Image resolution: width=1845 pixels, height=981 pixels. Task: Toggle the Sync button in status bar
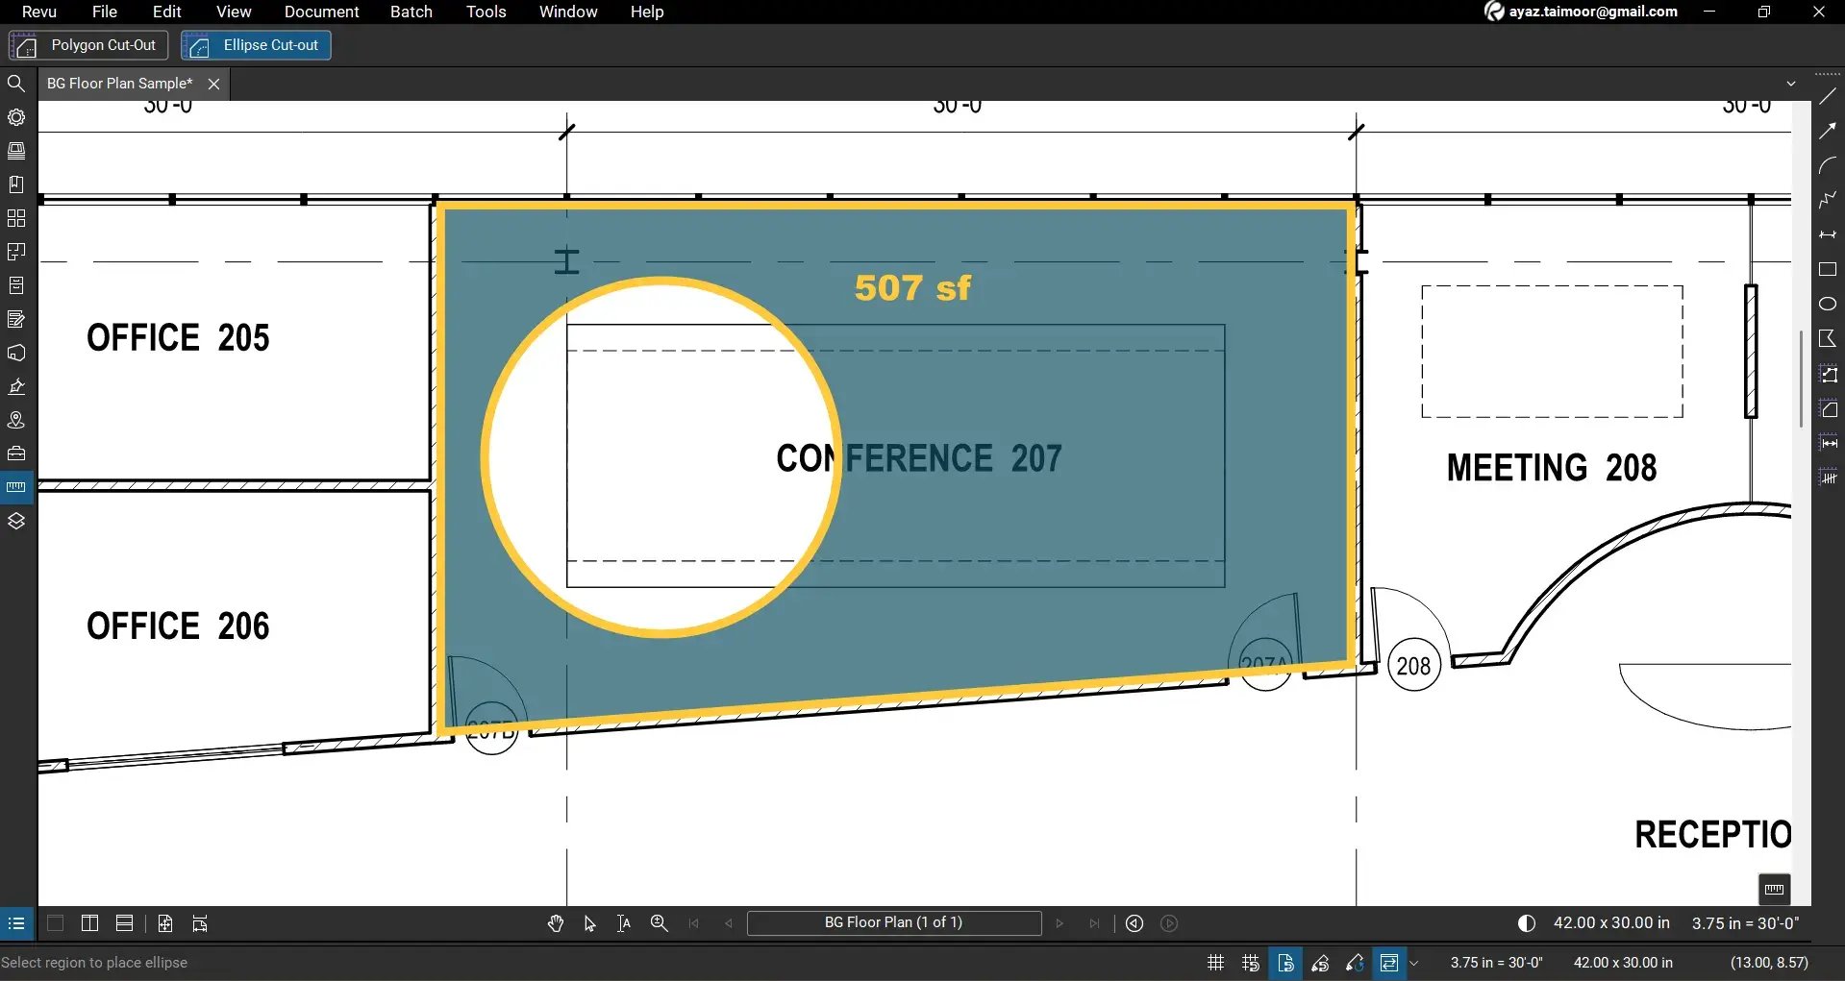(x=1388, y=963)
